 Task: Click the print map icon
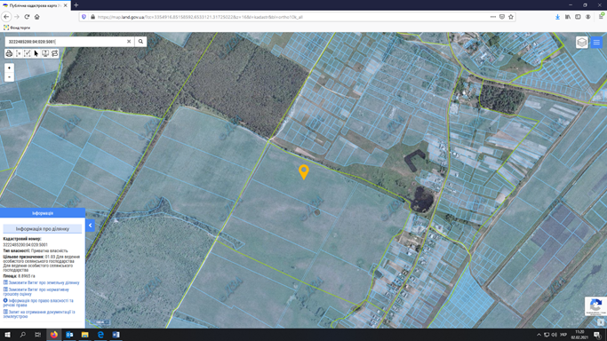pos(9,53)
